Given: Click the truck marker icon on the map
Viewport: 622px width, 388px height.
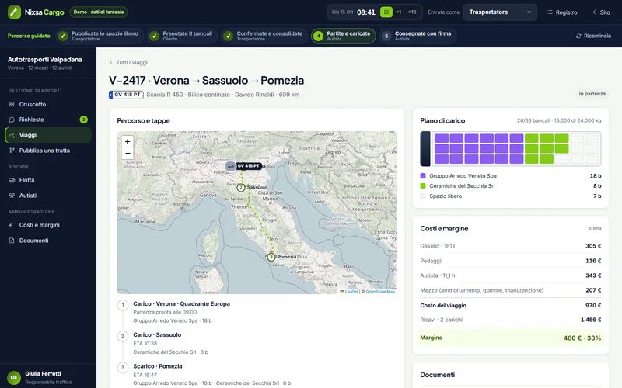Looking at the screenshot, I should (230, 166).
